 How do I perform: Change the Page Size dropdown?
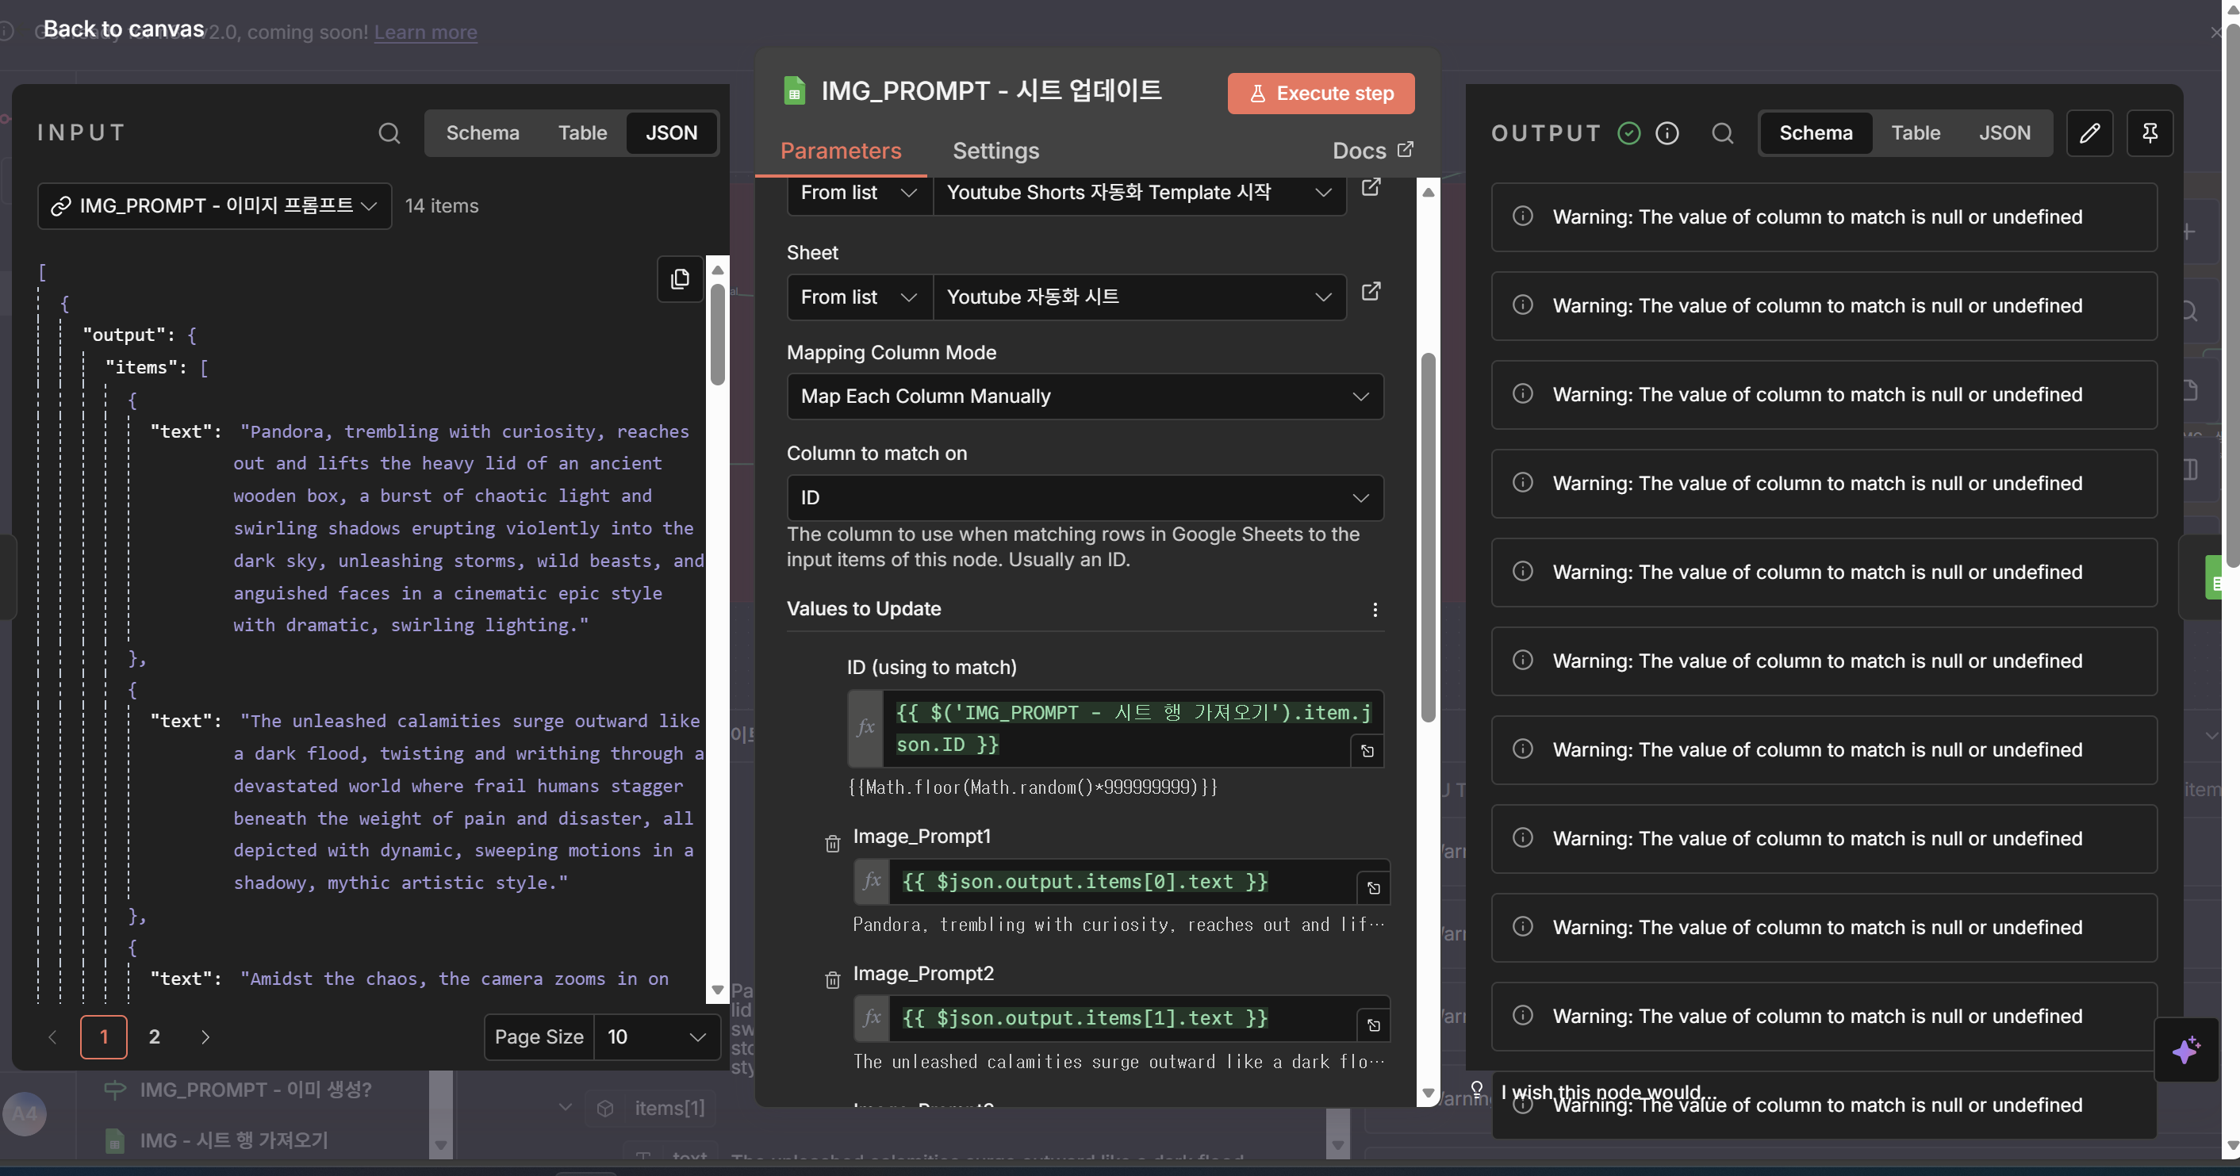(657, 1036)
